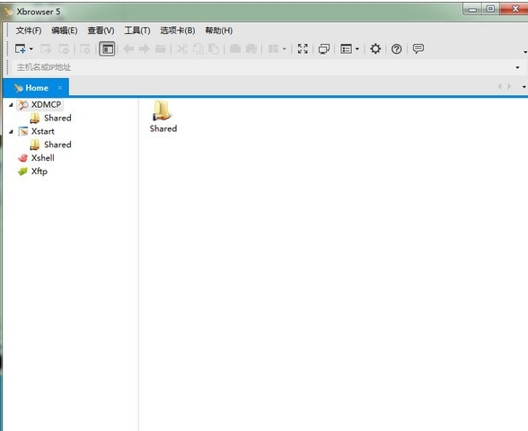Open the layout columns dropdown arrow

285,49
